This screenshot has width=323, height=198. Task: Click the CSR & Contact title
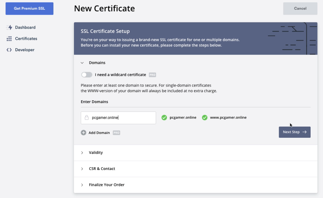click(102, 168)
